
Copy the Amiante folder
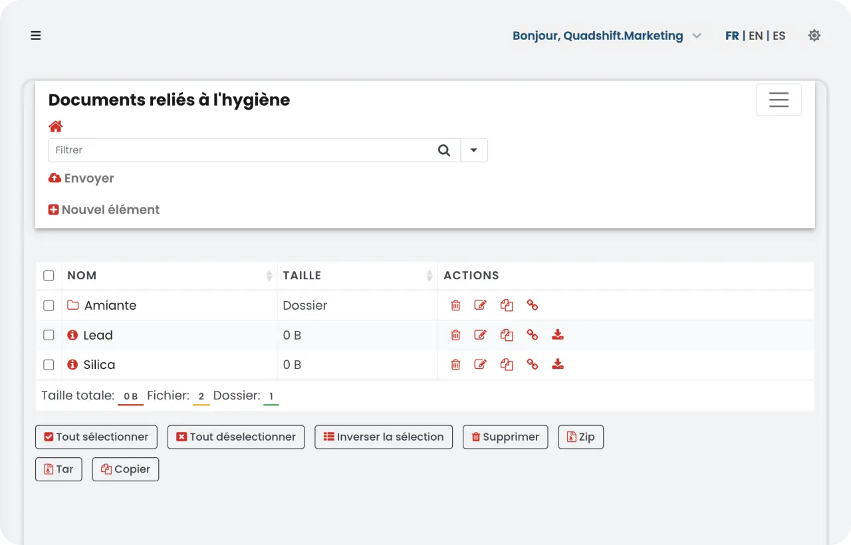point(507,306)
